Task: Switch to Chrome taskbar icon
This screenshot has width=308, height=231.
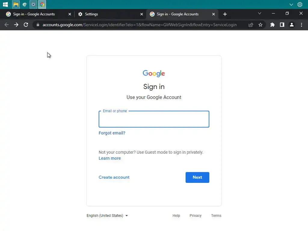Action: click(42, 4)
